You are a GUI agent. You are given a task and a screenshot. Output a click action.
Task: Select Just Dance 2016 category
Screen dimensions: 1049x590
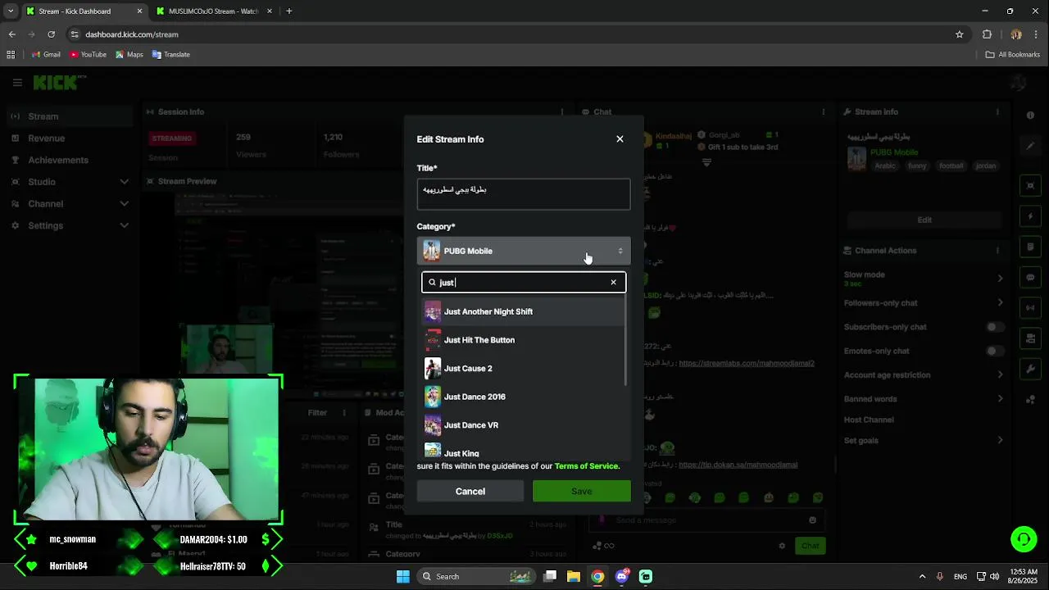click(524, 397)
